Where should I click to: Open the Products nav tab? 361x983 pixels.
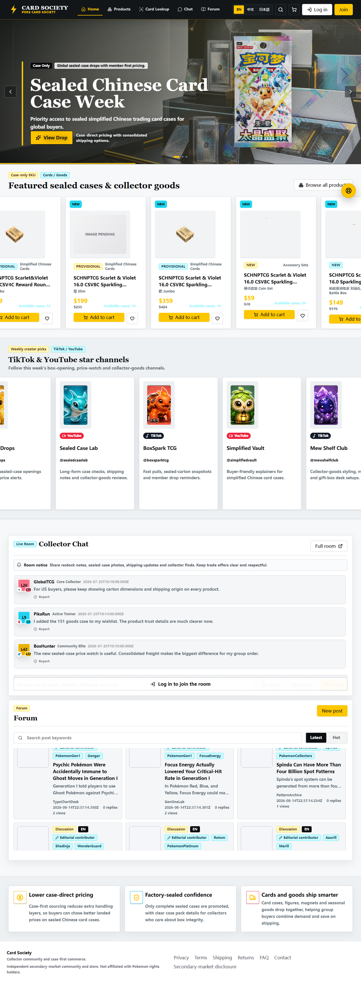pos(119,9)
